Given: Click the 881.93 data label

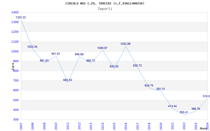Looking at the screenshot, I should click(x=44, y=61).
